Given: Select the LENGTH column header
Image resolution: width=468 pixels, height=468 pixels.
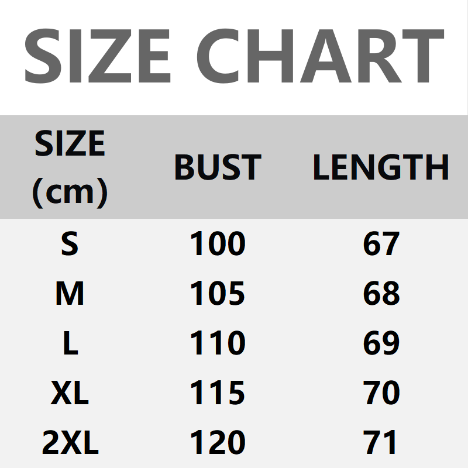Looking at the screenshot, I should (381, 167).
